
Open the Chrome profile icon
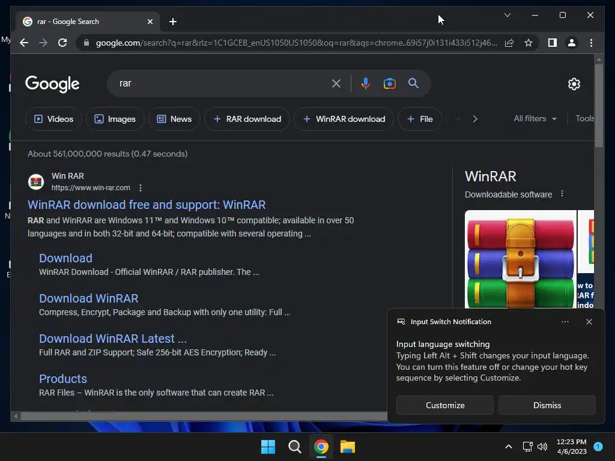point(572,43)
